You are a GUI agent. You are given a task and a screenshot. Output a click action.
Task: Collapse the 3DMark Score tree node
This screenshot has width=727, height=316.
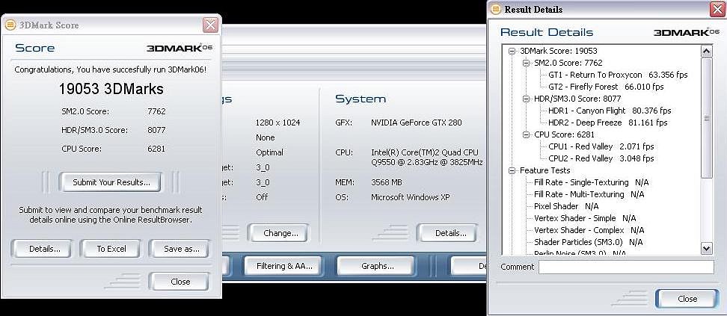(512, 51)
